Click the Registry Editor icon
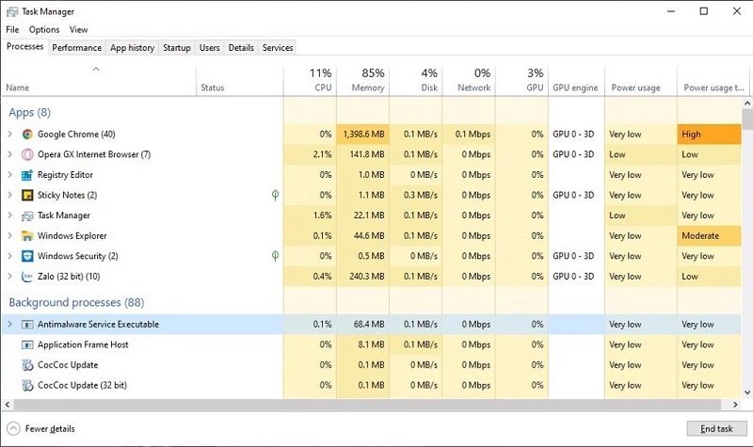 click(x=27, y=175)
